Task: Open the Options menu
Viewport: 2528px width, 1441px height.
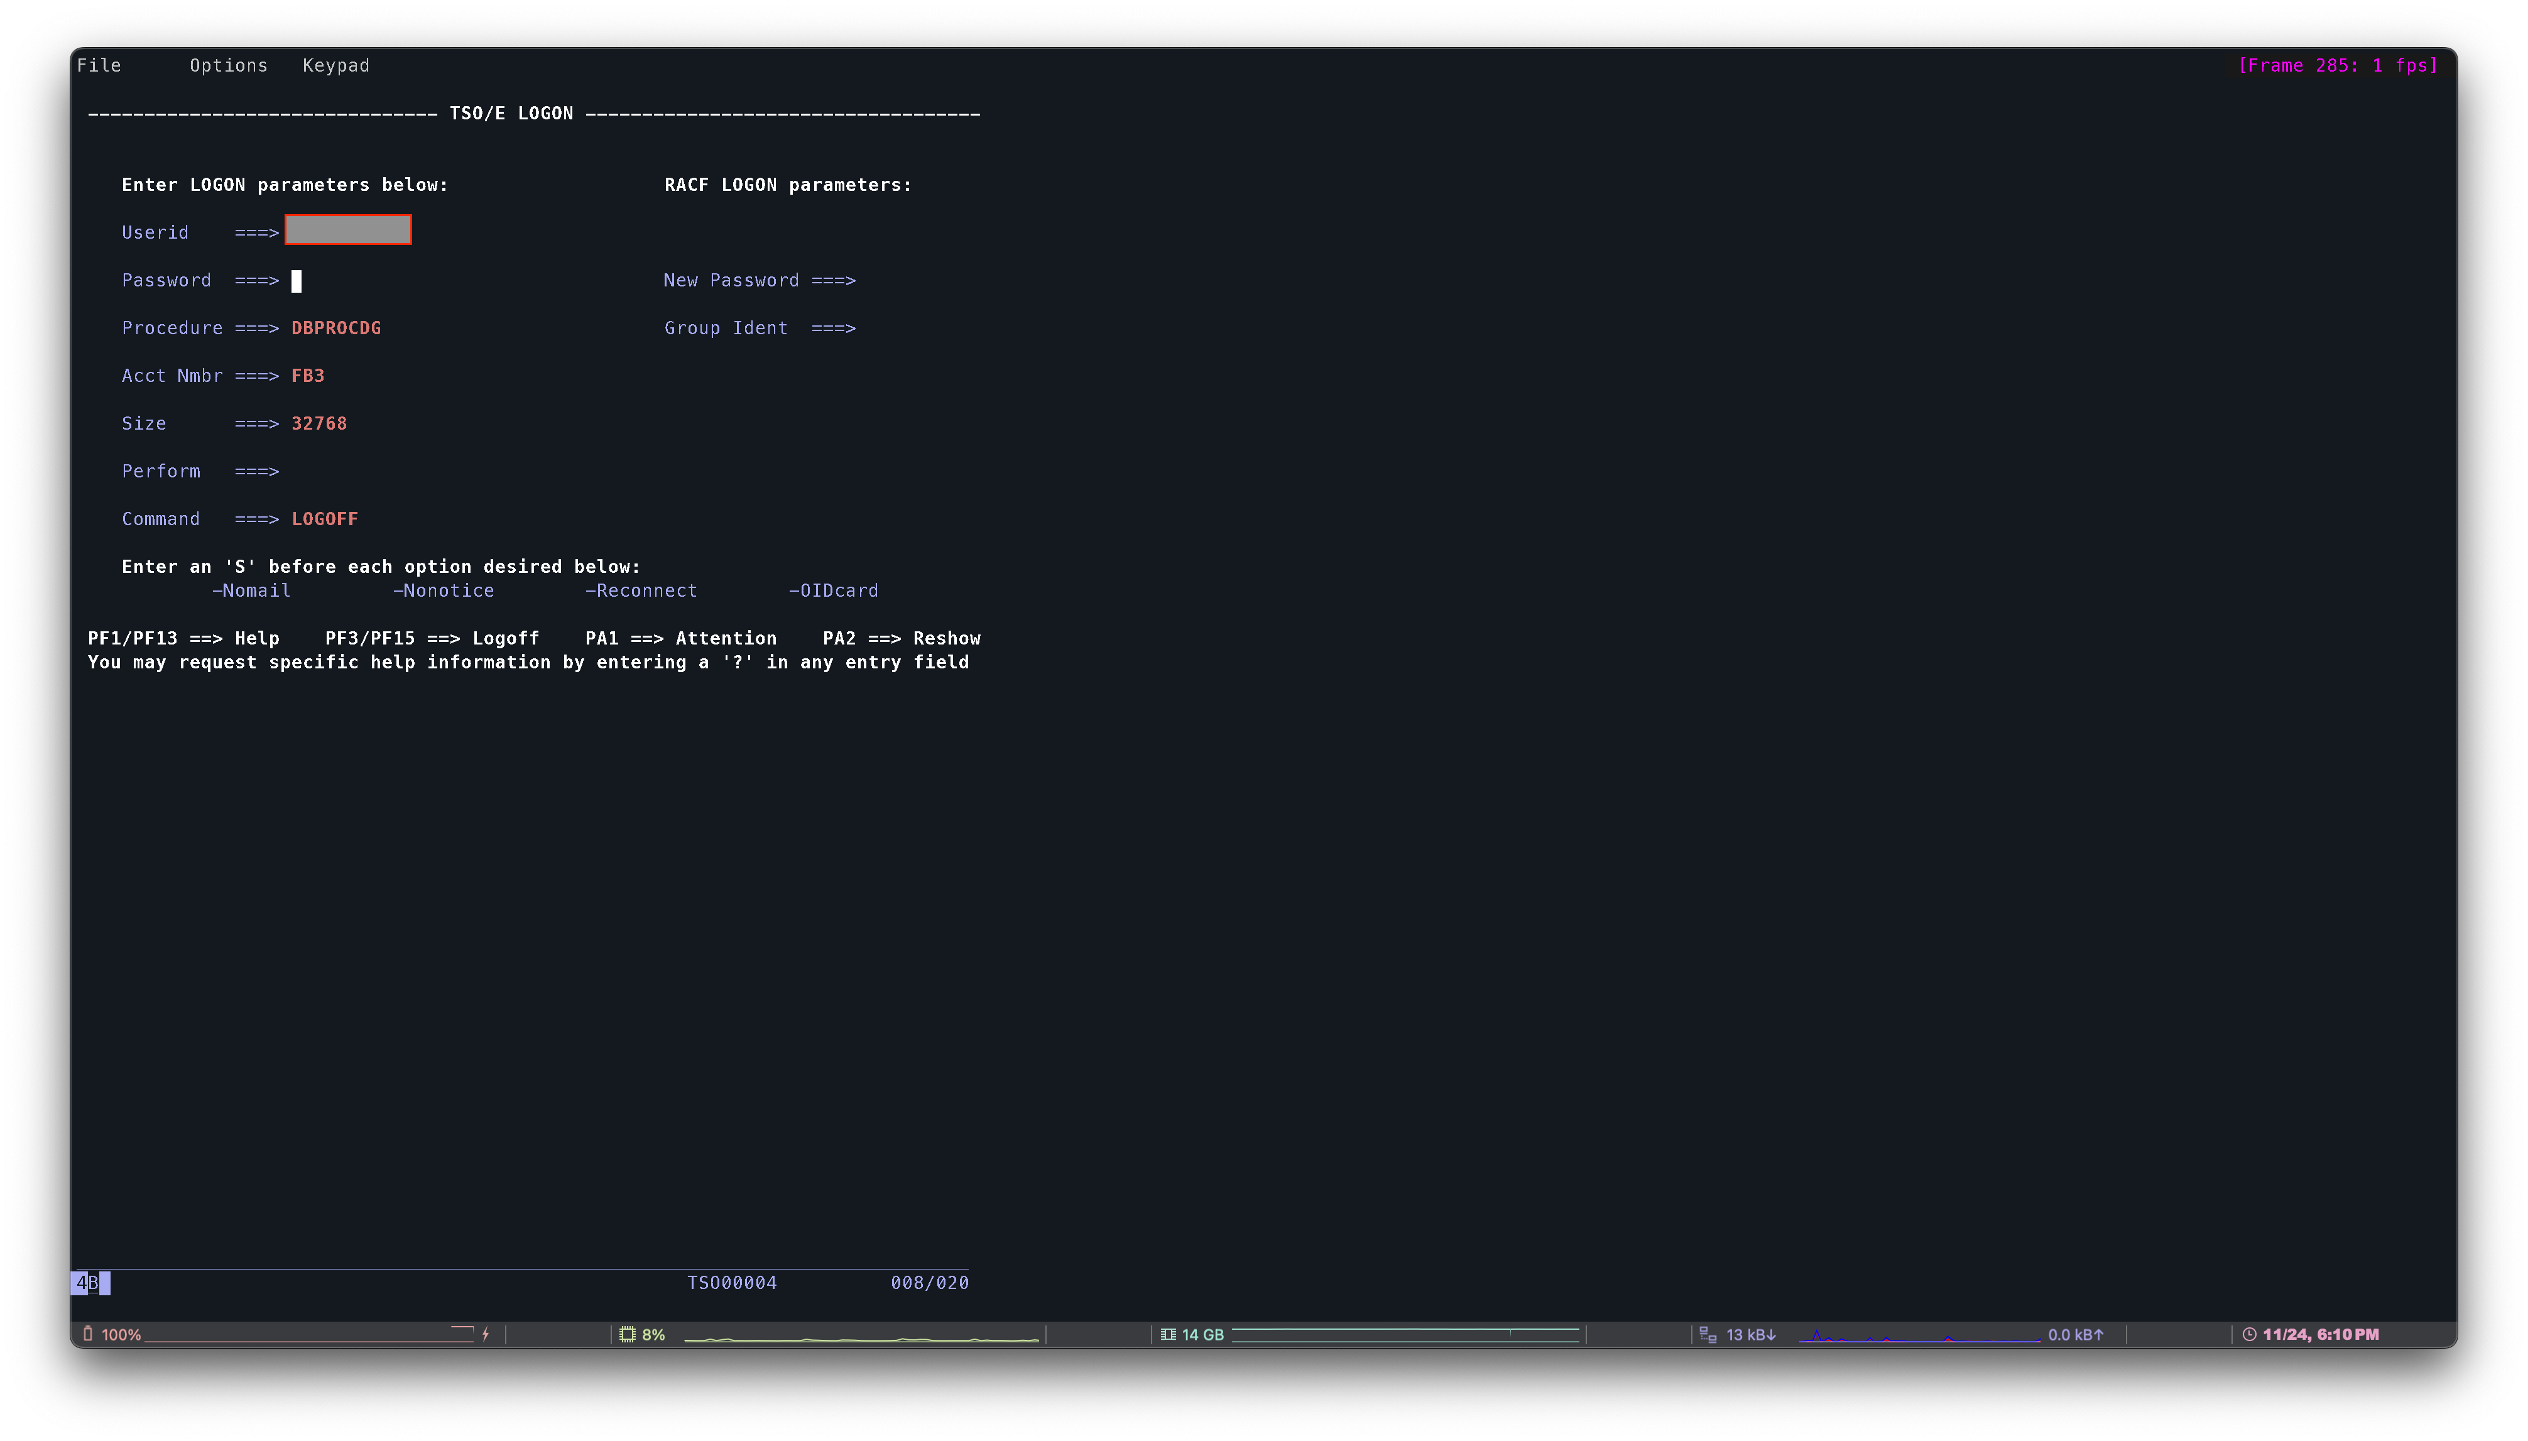Action: click(x=229, y=65)
